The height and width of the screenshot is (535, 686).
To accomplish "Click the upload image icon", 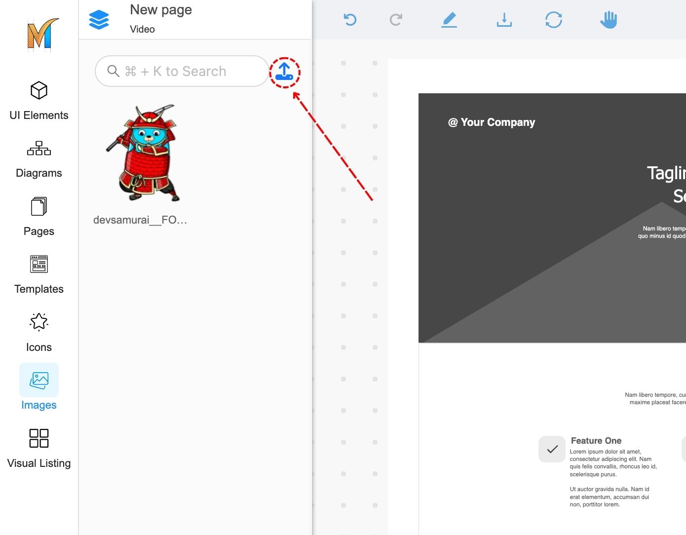I will click(284, 72).
